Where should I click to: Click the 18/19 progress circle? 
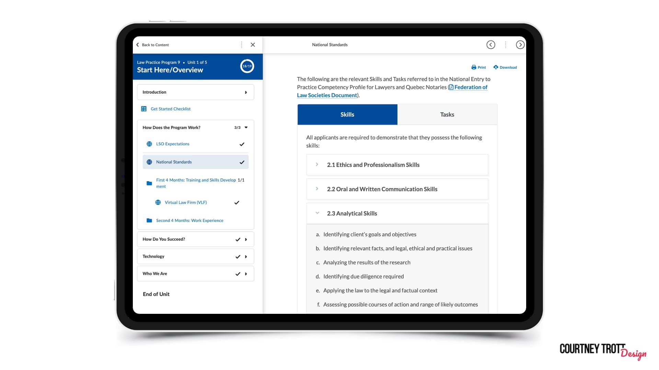pos(247,66)
